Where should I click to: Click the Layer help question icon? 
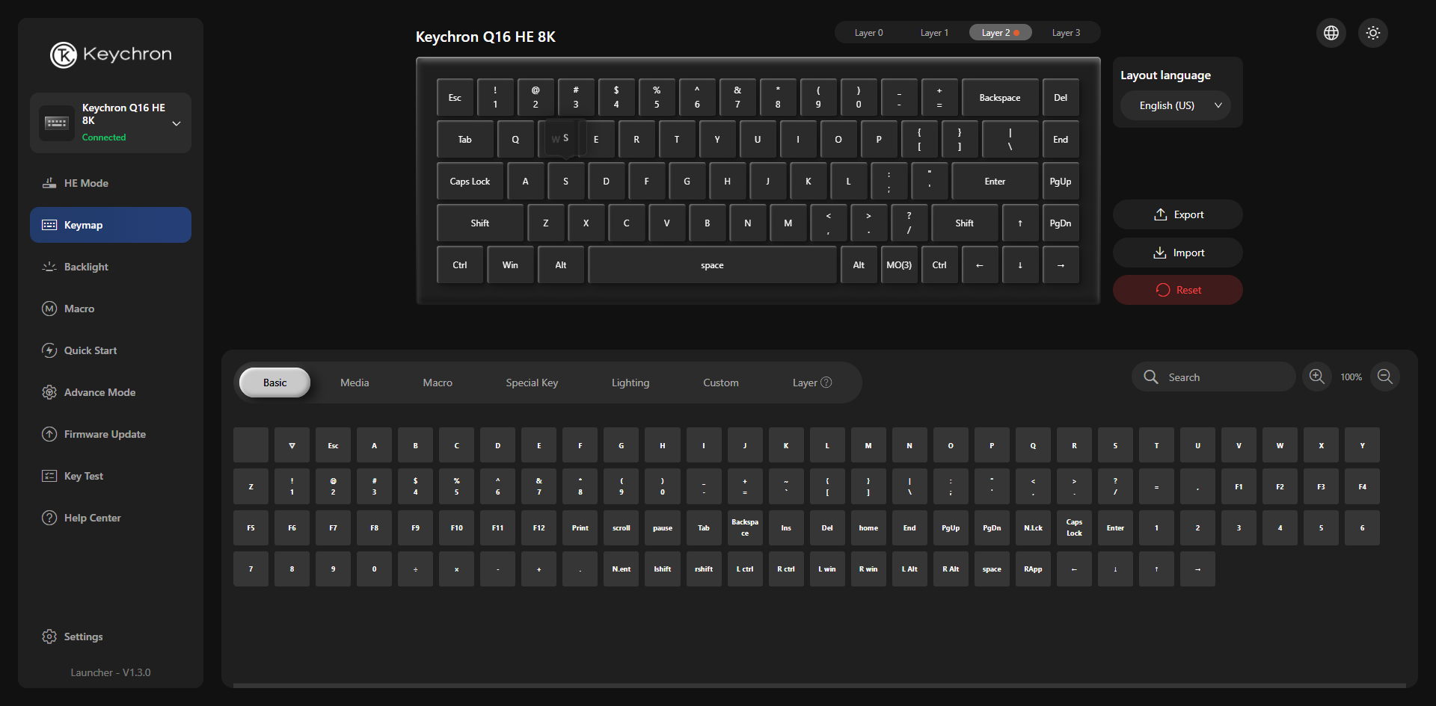click(826, 383)
